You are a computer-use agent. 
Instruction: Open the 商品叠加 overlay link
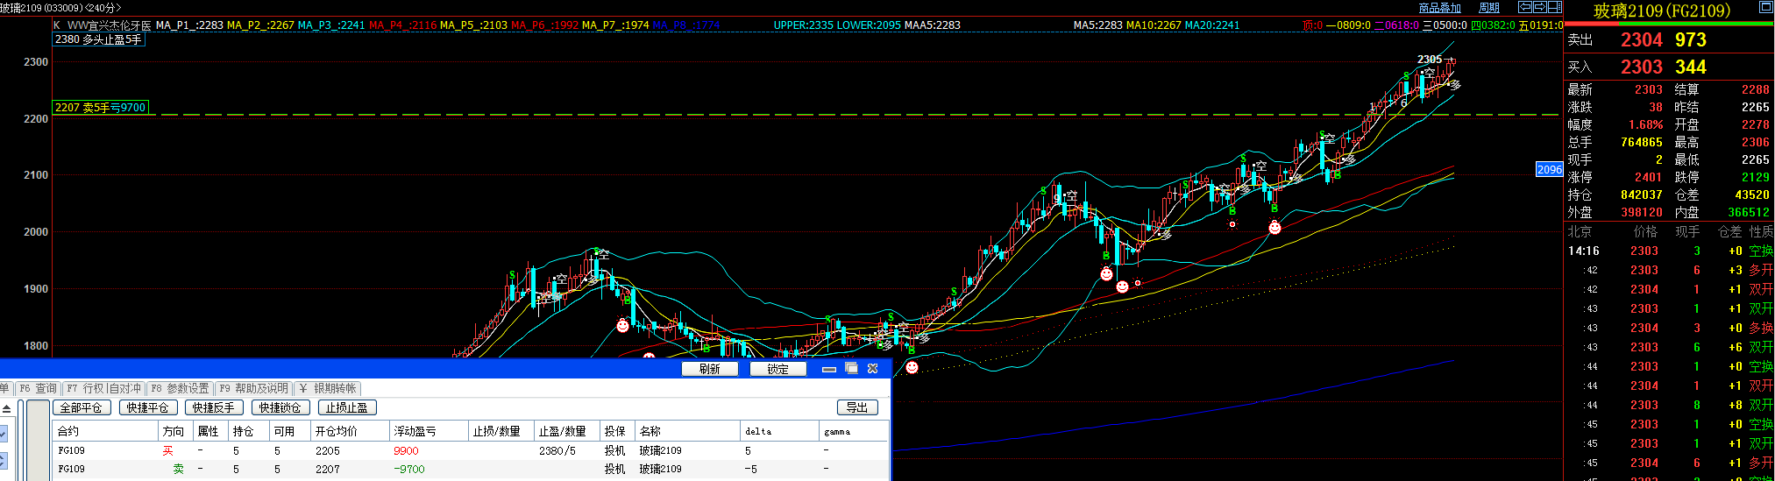1440,8
